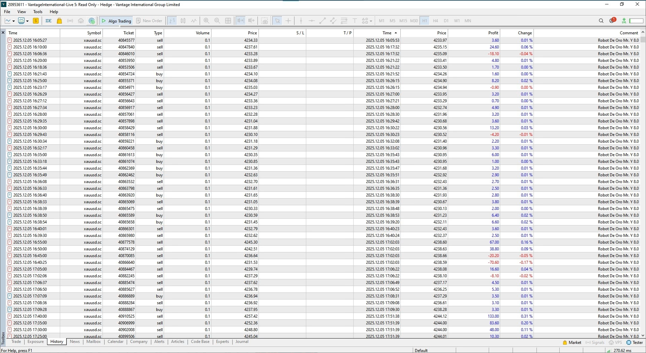Open the View menu
This screenshot has height=353, width=646.
(22, 12)
